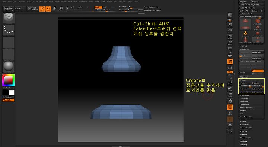This screenshot has width=268, height=147.
Task: Open the Document menu
Action: coord(22,1)
